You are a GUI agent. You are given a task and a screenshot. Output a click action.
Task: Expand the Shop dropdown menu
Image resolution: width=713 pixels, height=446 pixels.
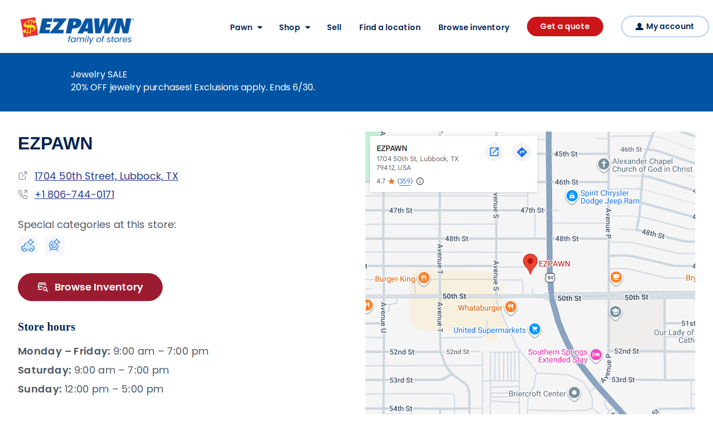(x=295, y=27)
